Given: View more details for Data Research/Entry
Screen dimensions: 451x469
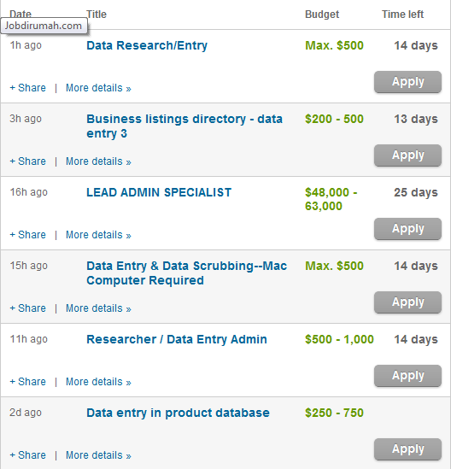Looking at the screenshot, I should pos(98,88).
